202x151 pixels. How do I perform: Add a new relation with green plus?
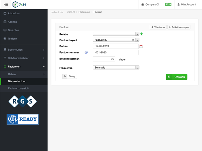(142, 34)
